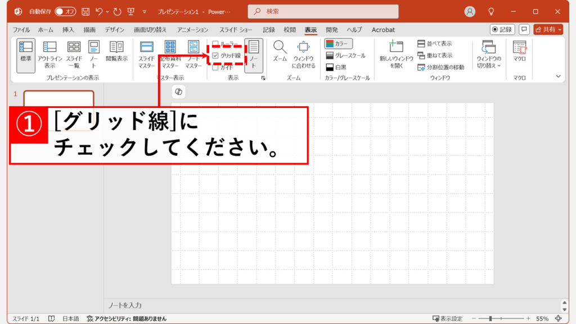Click the notes input area (ノートを入力)
The width and height of the screenshot is (576, 324).
[x=332, y=305]
